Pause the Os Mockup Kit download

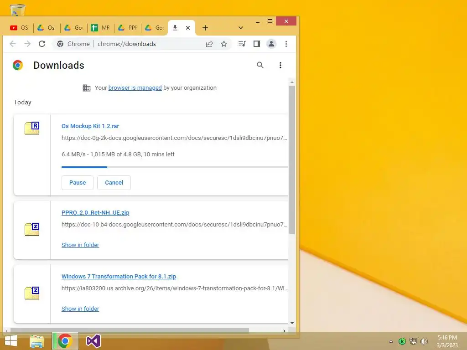[x=78, y=182]
